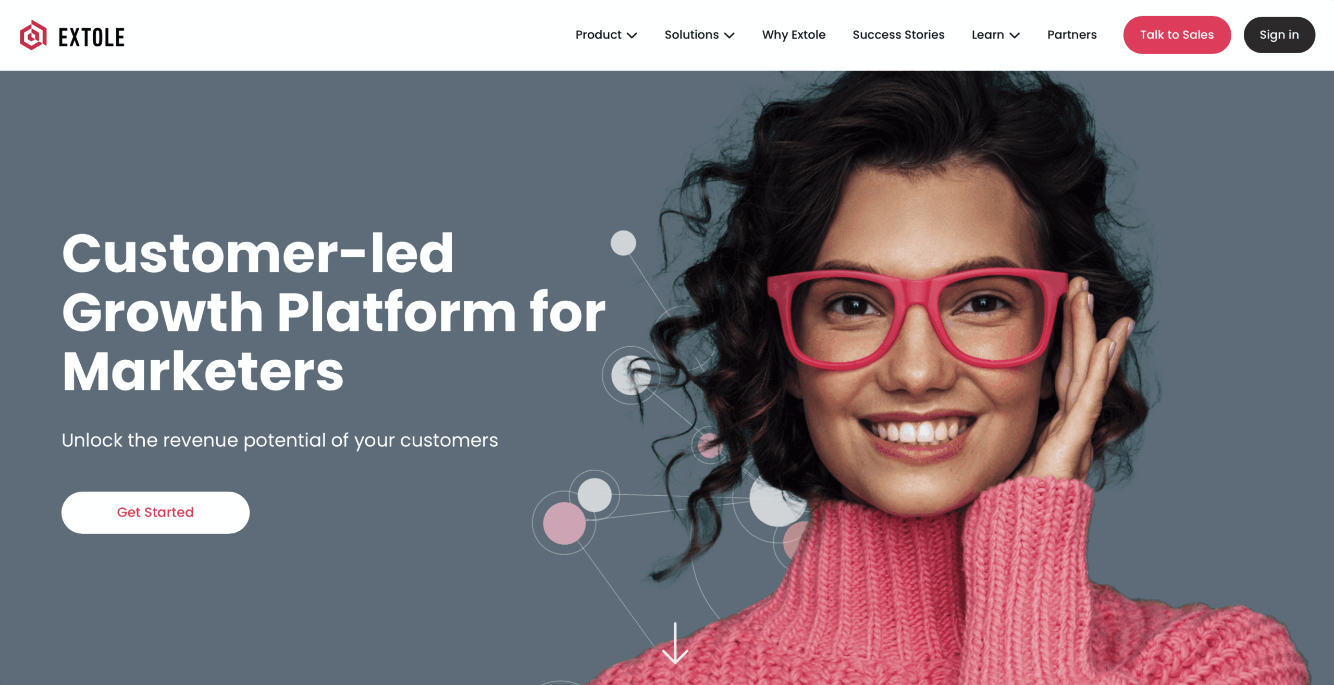Click the headline Customer-led Growth Platform text
Image resolution: width=1334 pixels, height=685 pixels.
coord(333,312)
